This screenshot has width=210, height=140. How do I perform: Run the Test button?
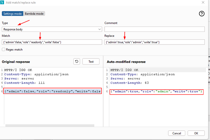(x=91, y=62)
